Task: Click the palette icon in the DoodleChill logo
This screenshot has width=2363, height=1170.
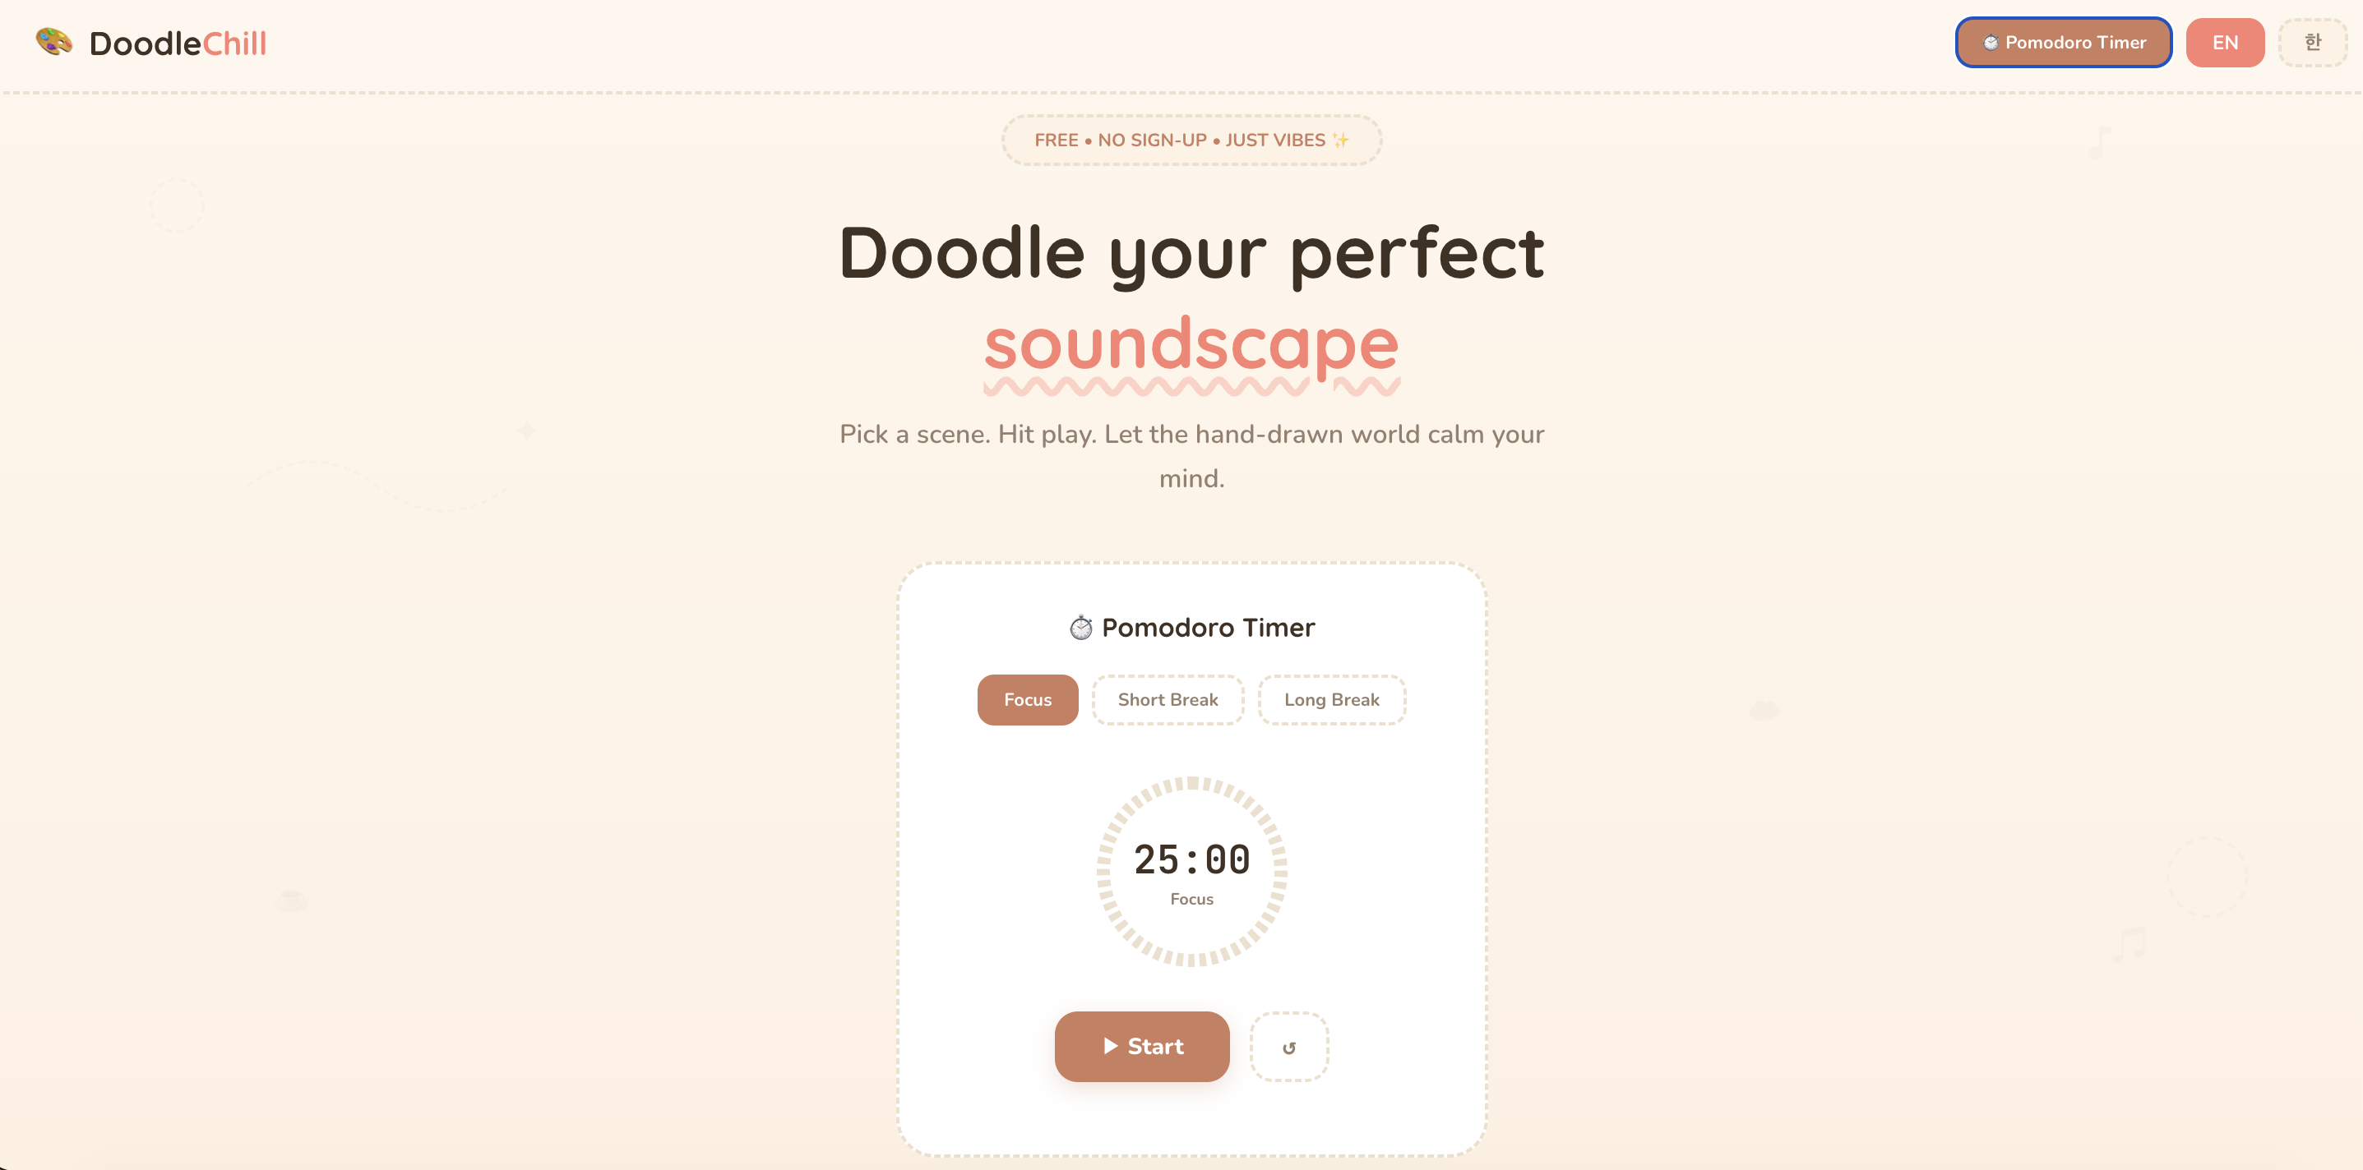Action: coord(54,41)
